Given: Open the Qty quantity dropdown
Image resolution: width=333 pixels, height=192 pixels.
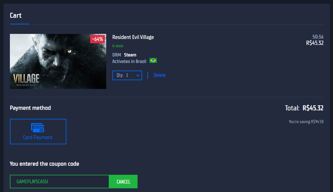Looking at the screenshot, I should click(127, 75).
